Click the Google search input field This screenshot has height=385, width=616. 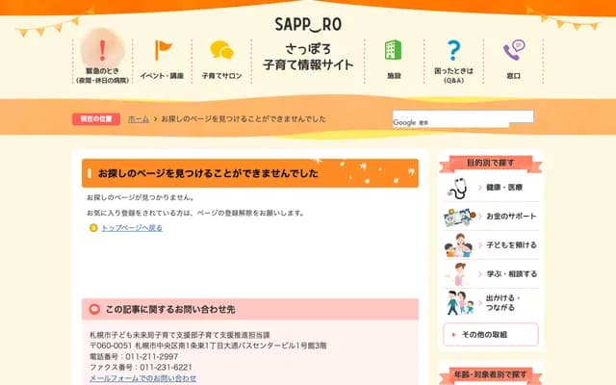click(x=462, y=117)
